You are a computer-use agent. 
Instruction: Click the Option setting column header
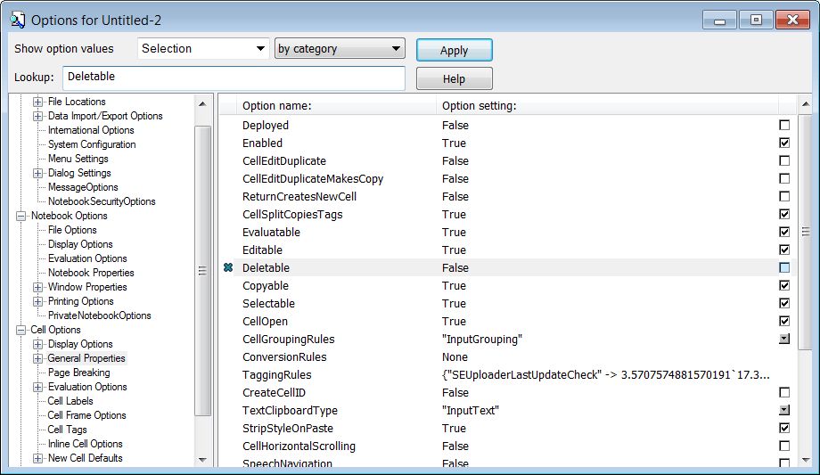pos(608,106)
